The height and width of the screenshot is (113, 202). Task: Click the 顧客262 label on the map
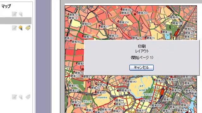102,85
